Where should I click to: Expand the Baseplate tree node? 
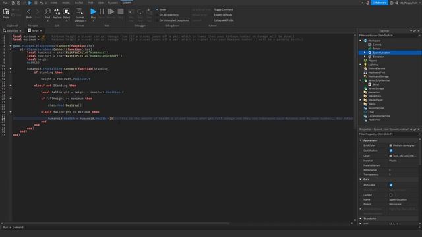[x=365, y=57]
